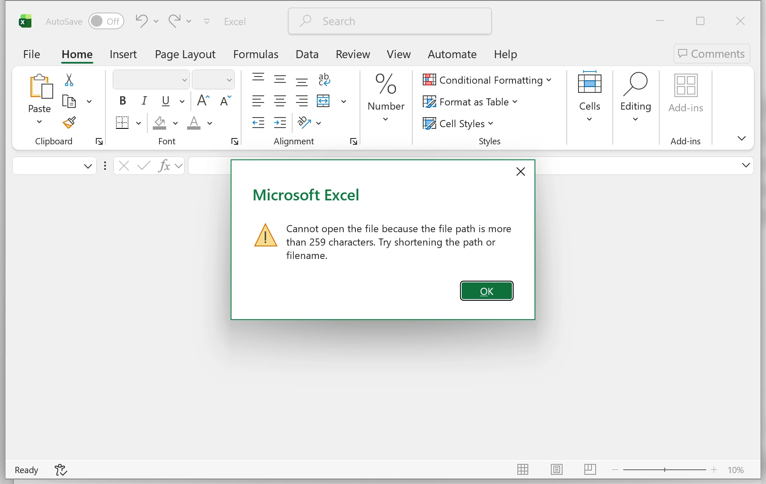
Task: Toggle the AutoSave switch
Action: [106, 21]
